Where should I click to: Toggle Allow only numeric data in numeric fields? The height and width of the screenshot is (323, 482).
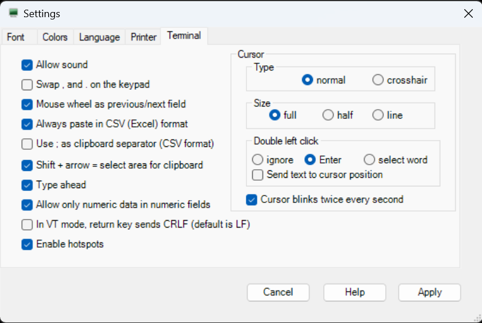27,205
